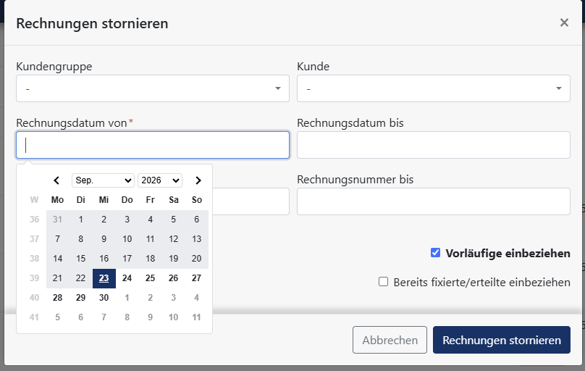Go to next month in calendar

[198, 180]
